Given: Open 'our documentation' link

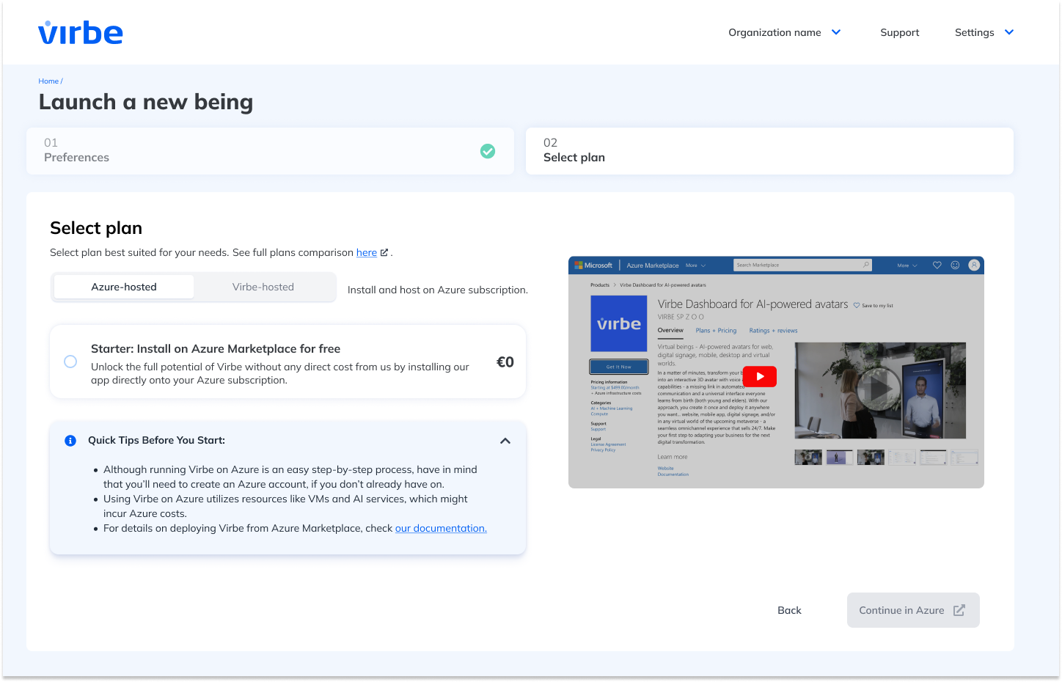Looking at the screenshot, I should [441, 528].
